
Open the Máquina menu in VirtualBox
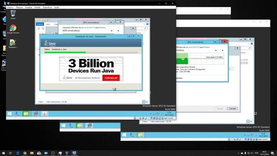(19, 7)
